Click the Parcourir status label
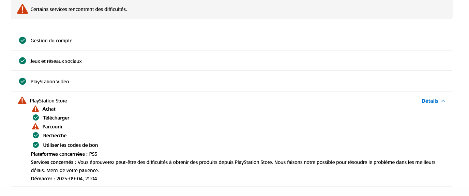This screenshot has width=469, height=196. pyautogui.click(x=52, y=127)
